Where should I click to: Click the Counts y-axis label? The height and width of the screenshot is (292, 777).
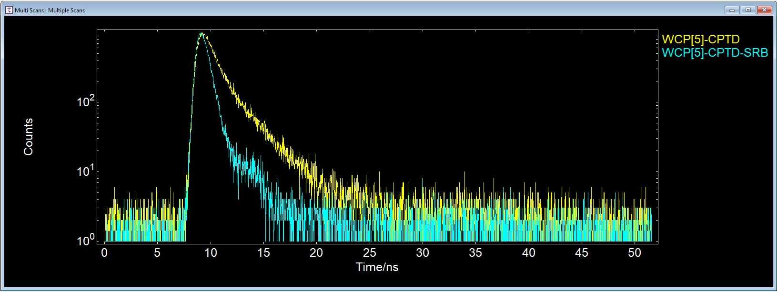29,137
